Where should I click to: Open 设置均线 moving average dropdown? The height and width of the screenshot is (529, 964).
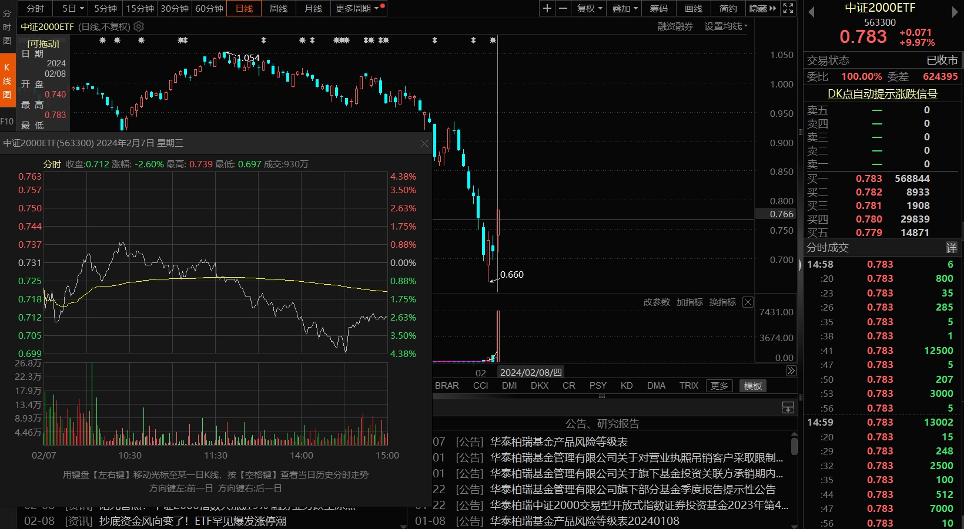click(726, 26)
